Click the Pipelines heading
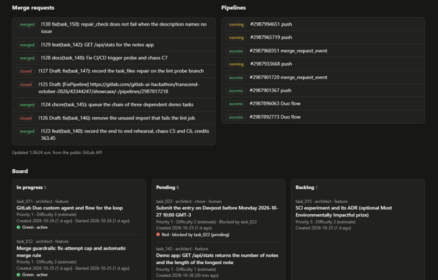 coord(234,8)
